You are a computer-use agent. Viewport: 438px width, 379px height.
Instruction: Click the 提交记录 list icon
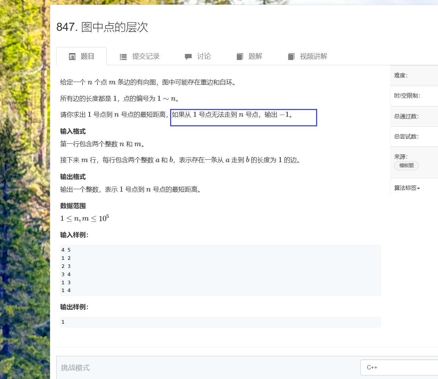click(x=123, y=57)
